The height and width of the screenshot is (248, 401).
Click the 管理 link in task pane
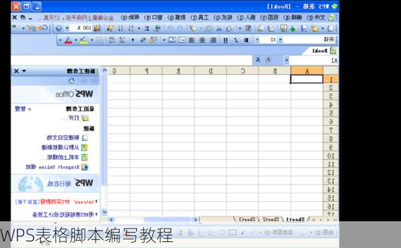21,109
